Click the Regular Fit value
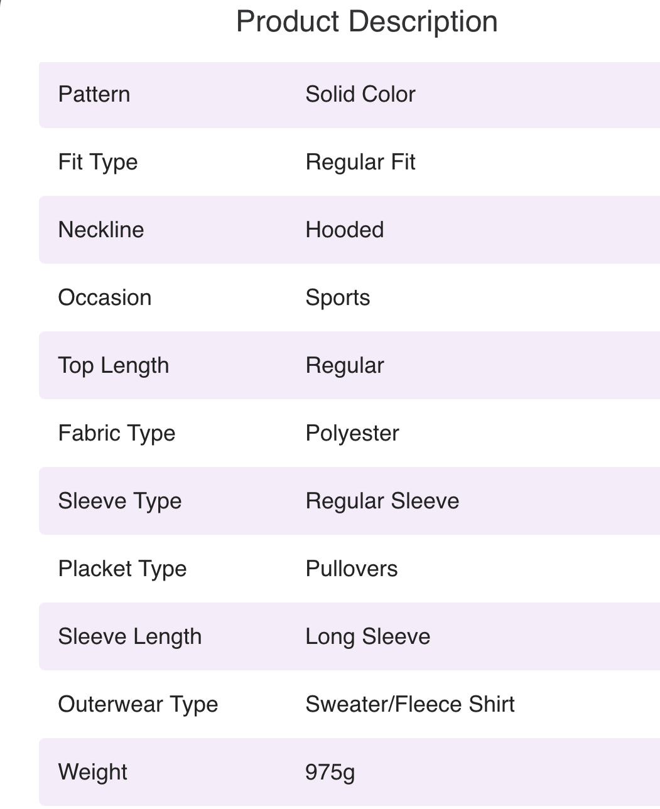The width and height of the screenshot is (660, 809). click(x=360, y=163)
